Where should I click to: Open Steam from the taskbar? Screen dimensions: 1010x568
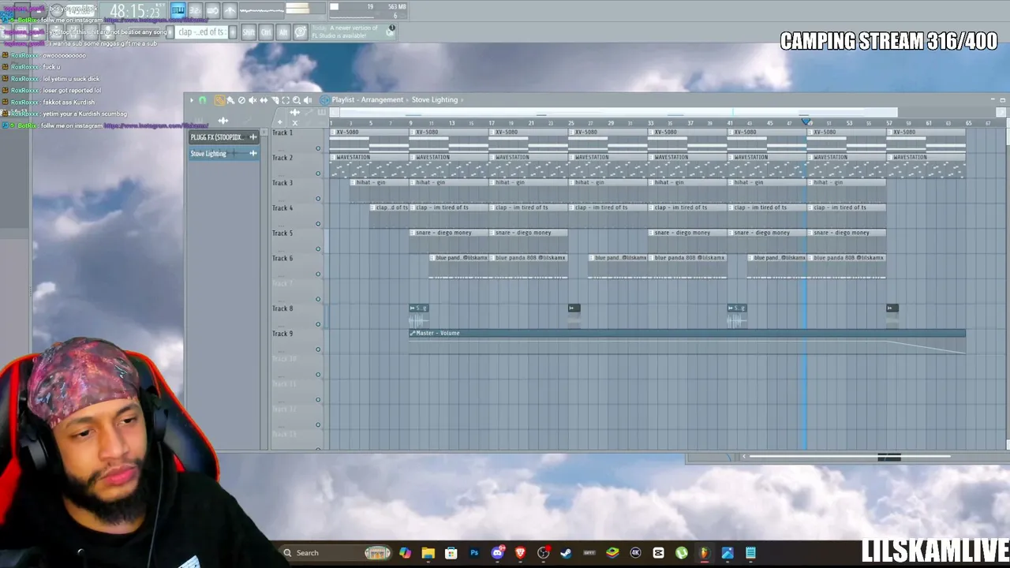(x=566, y=553)
